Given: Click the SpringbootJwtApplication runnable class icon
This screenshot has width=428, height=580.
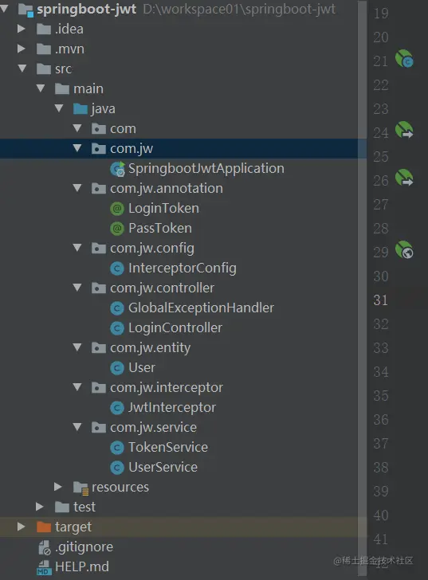Looking at the screenshot, I should (118, 169).
